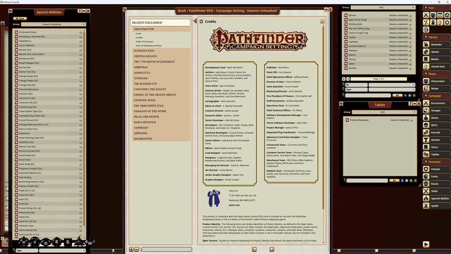Open the "Visiting Heaven" chapter
The width and height of the screenshot is (451, 254).
[145, 56]
